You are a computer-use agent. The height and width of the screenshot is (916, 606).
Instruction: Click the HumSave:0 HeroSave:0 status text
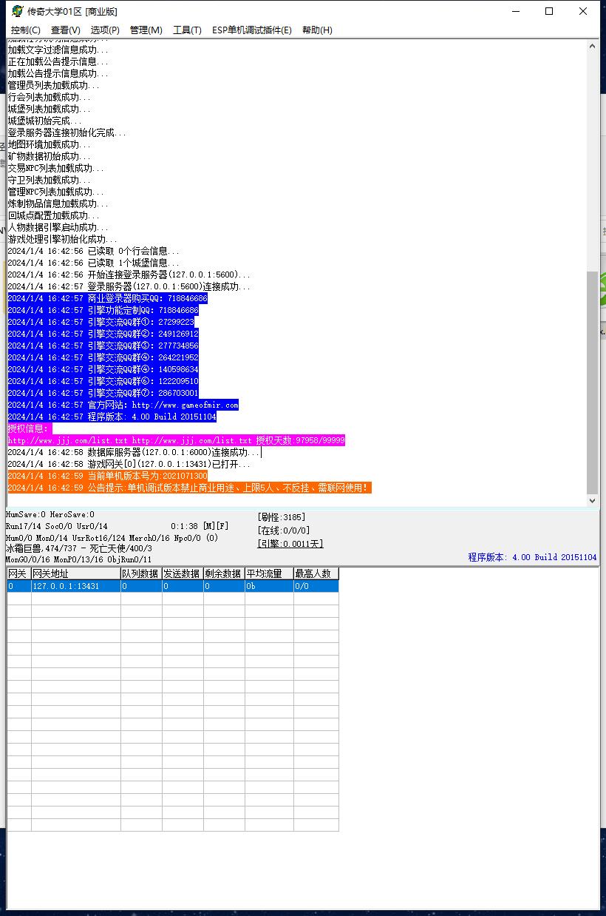point(50,514)
